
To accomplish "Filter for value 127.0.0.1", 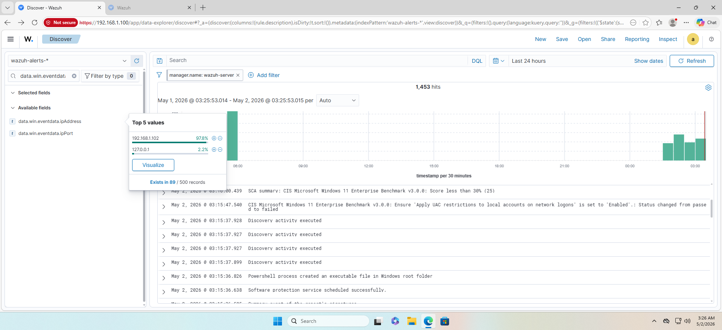I will point(214,150).
